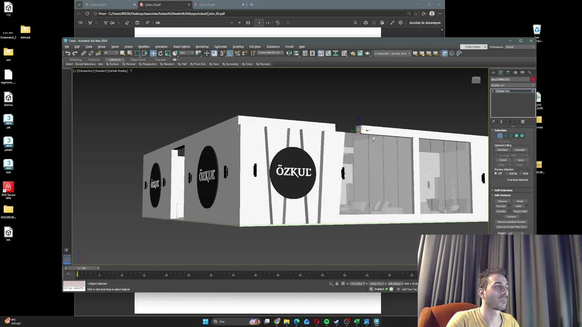Click the Remove button in Edit Vertices

[502, 201]
